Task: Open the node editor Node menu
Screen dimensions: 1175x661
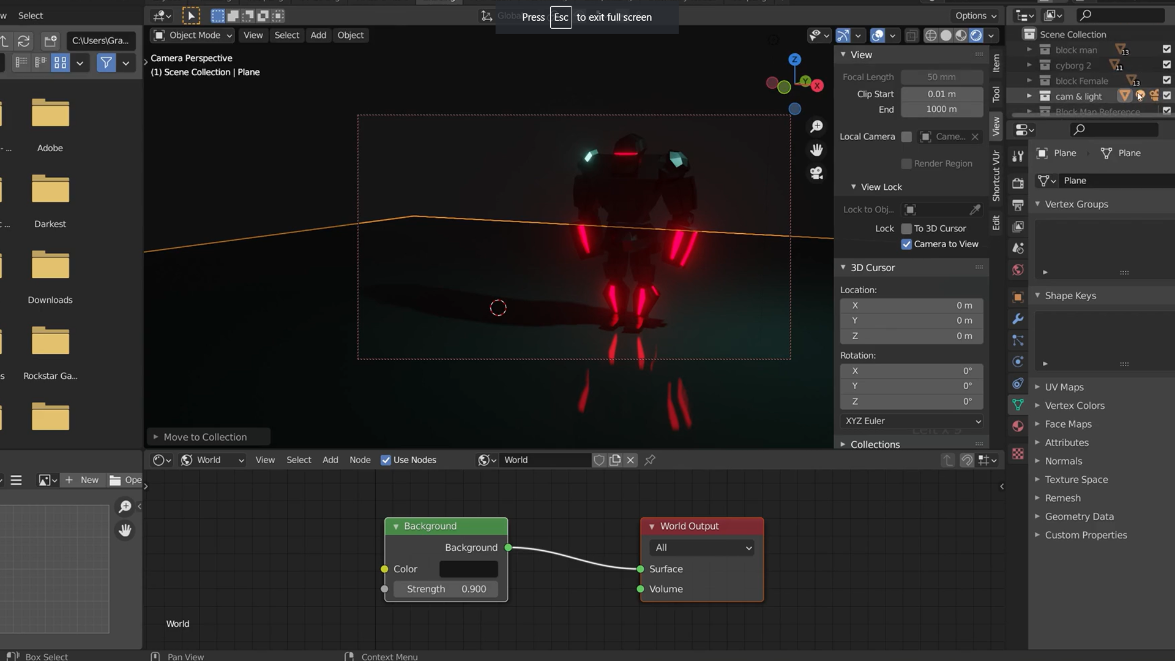Action: click(x=360, y=460)
